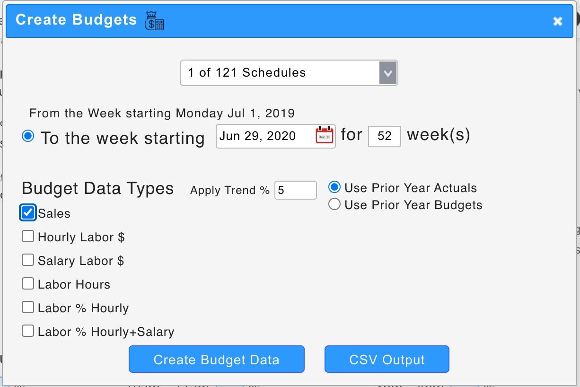Expand the schedules dropdown arrow

[388, 73]
